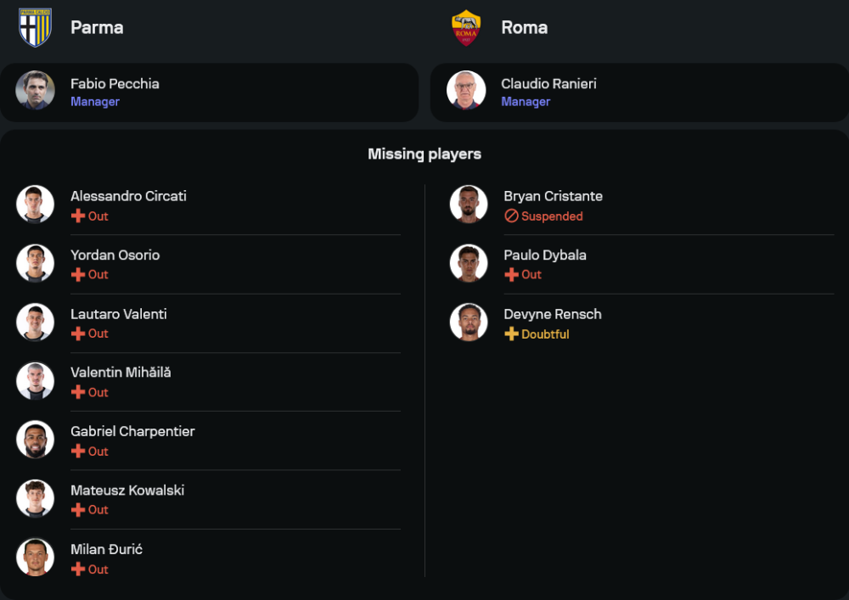Click the Roma club crest

[466, 27]
